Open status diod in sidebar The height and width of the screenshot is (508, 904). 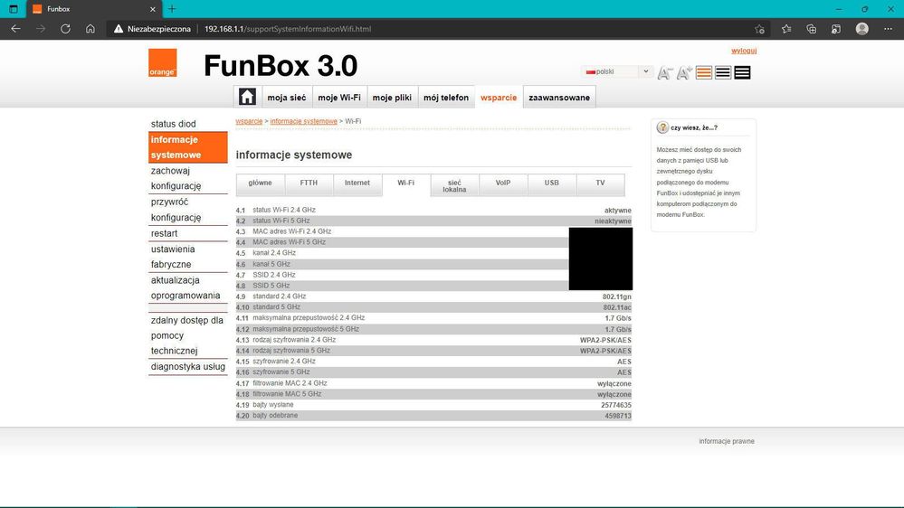tap(174, 124)
